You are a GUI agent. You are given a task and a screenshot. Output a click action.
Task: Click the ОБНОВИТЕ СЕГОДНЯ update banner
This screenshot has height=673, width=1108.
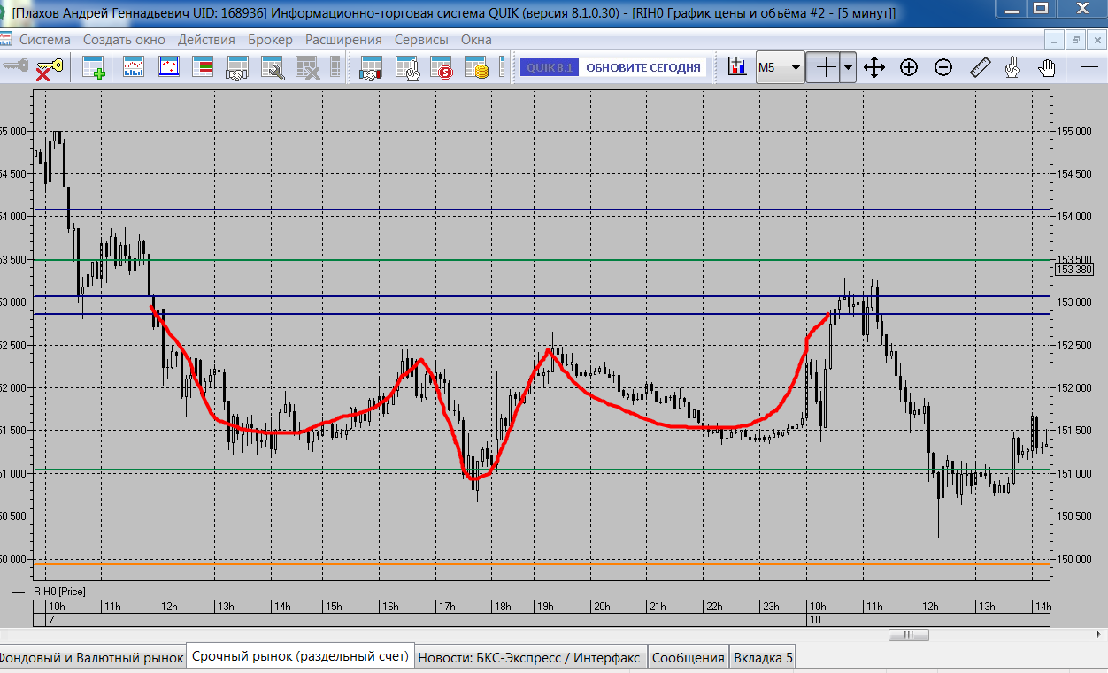pyautogui.click(x=642, y=67)
